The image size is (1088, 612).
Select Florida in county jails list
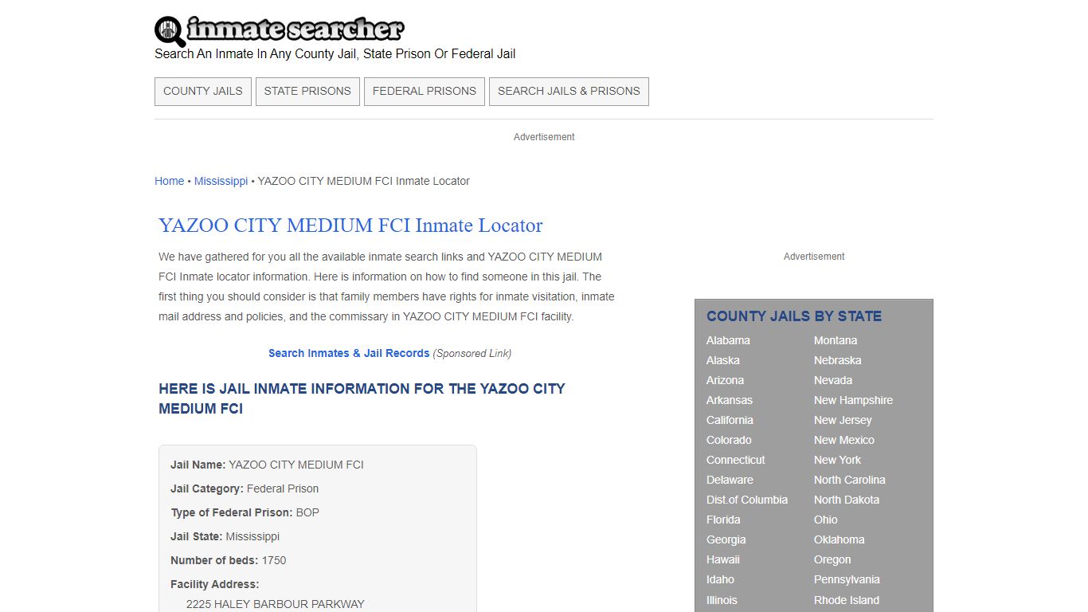pos(723,520)
